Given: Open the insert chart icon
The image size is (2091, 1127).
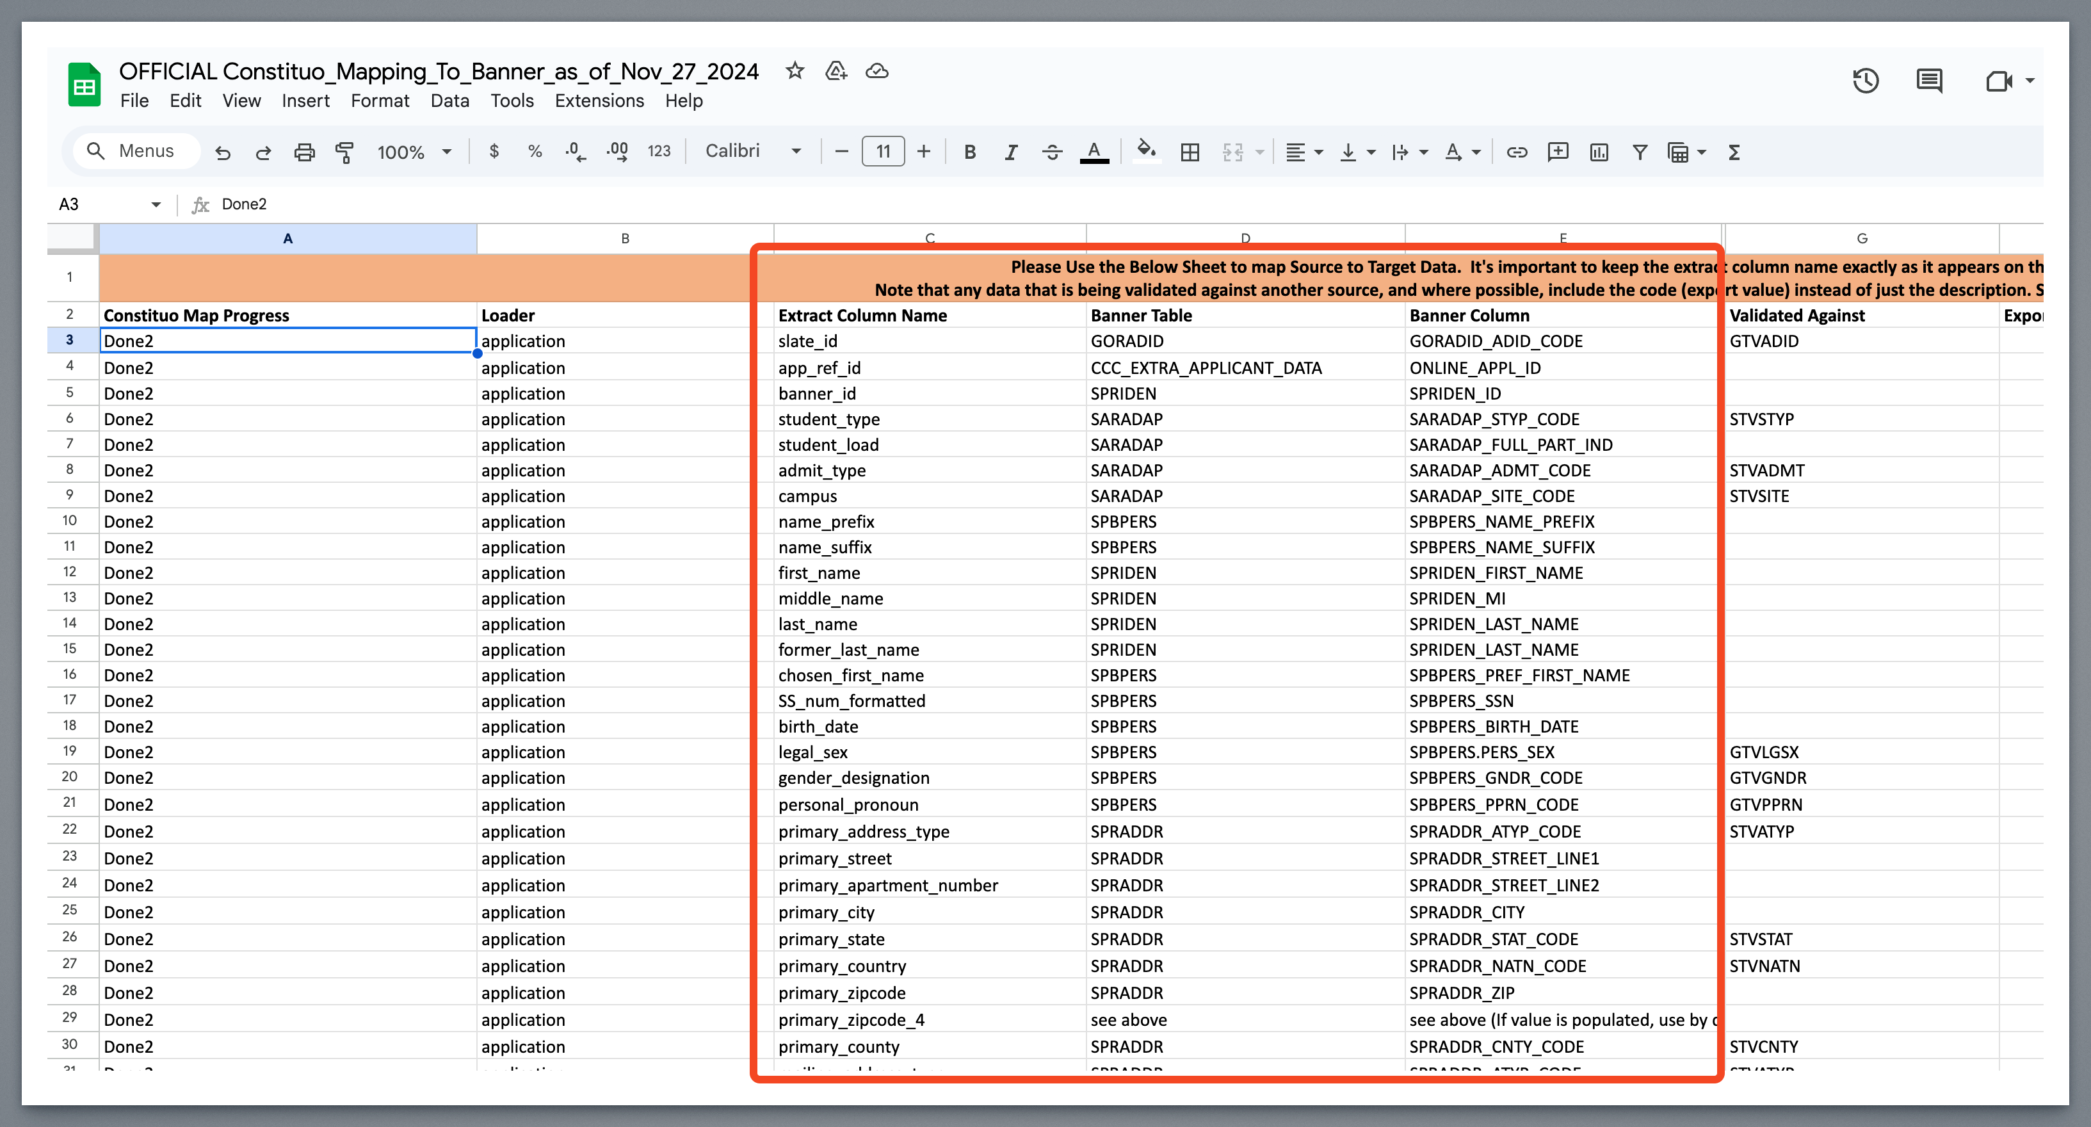Looking at the screenshot, I should 1598,152.
